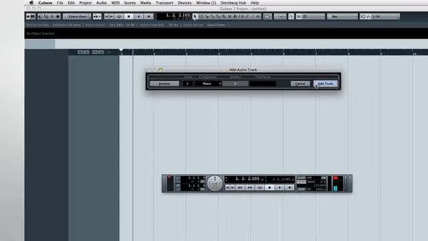Viewport: 428px width, 241px height.
Task: Open the Project menu
Action: tap(86, 3)
